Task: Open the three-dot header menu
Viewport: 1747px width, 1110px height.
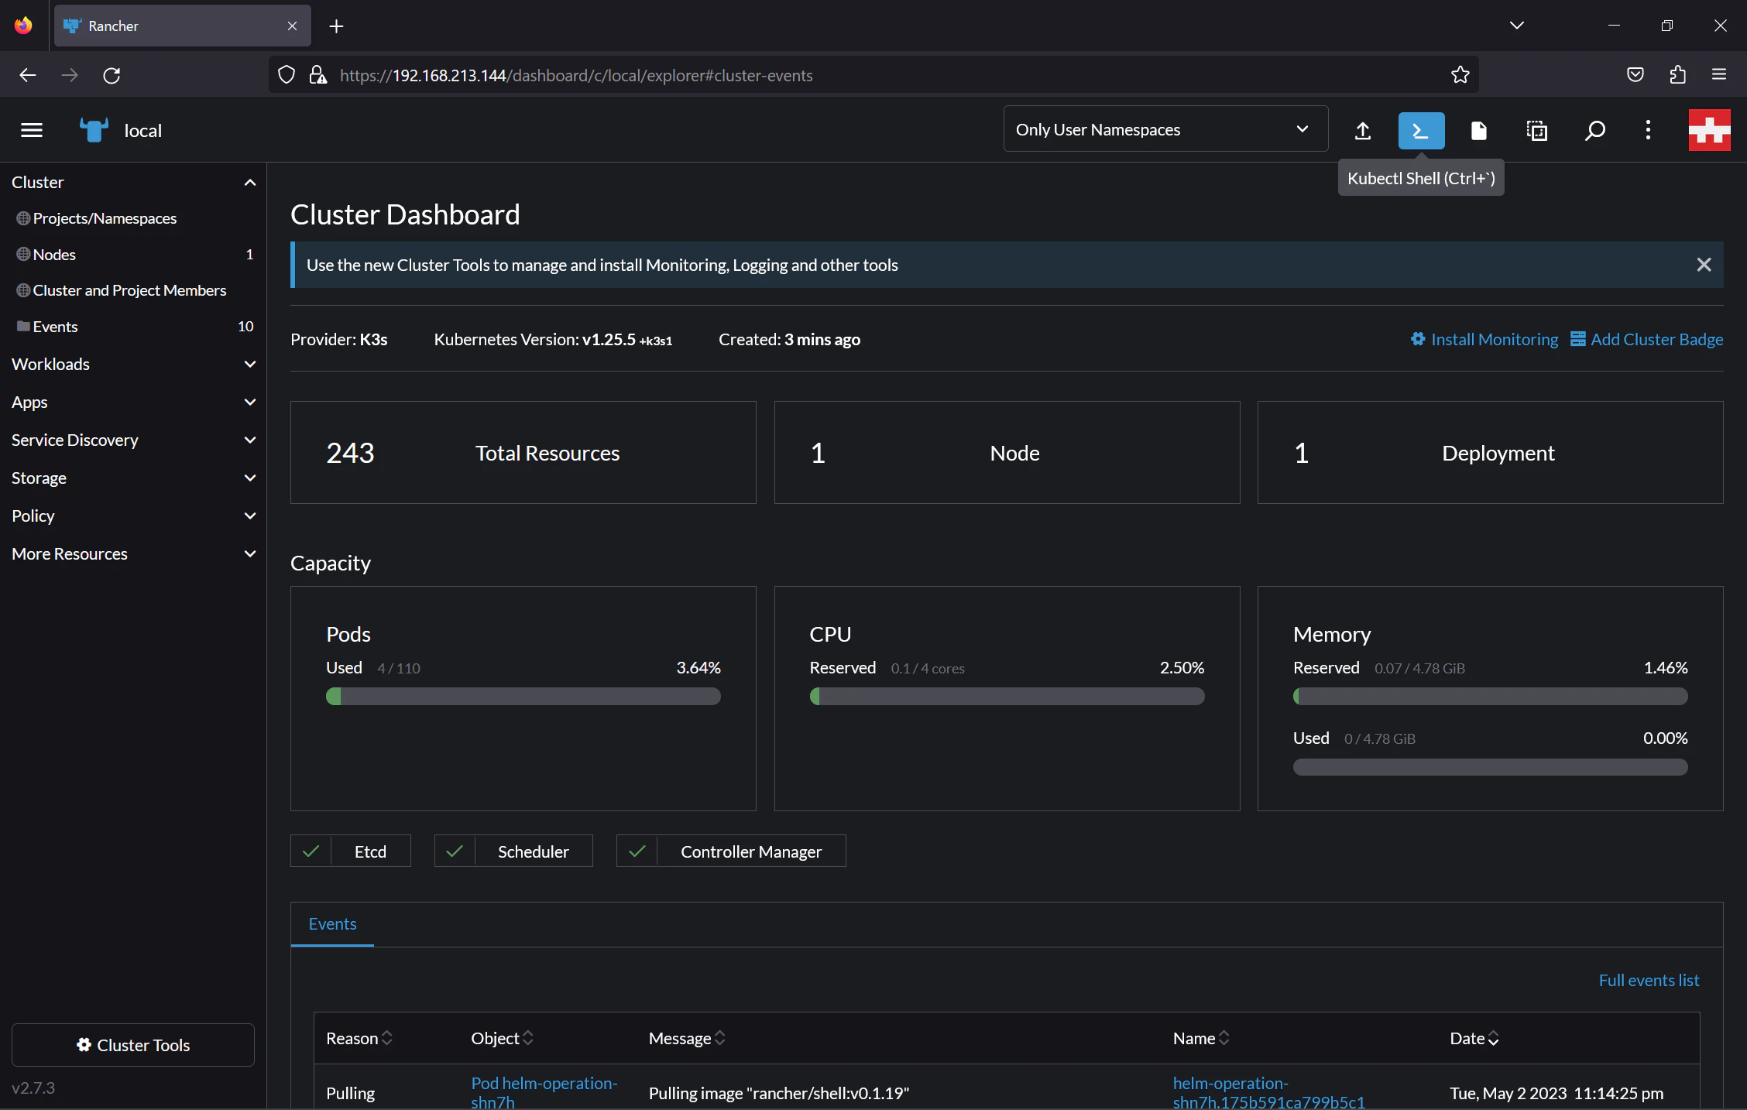Action: coord(1648,130)
